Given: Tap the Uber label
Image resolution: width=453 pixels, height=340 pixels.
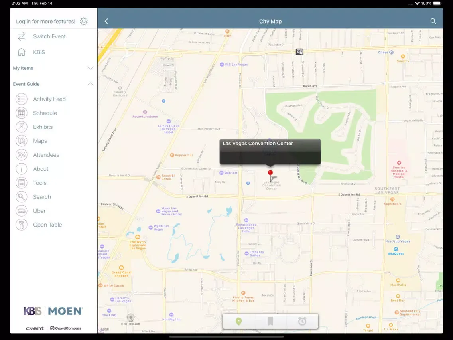Looking at the screenshot, I should click(39, 211).
